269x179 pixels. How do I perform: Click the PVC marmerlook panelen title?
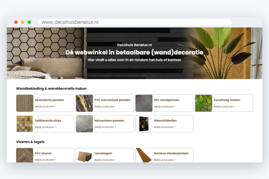pos(113,100)
